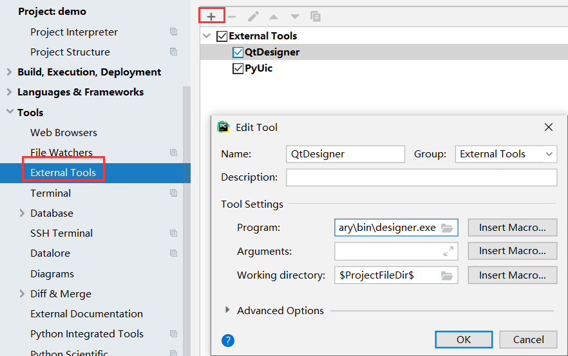
Task: Close the Edit Tool dialog
Action: pos(549,127)
